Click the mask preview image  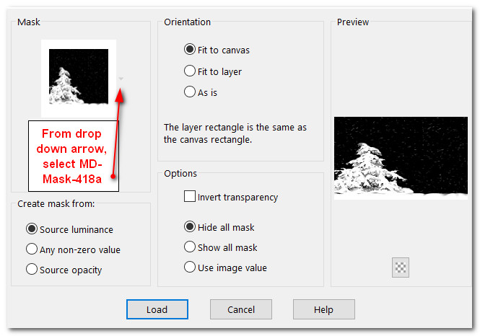(x=401, y=156)
